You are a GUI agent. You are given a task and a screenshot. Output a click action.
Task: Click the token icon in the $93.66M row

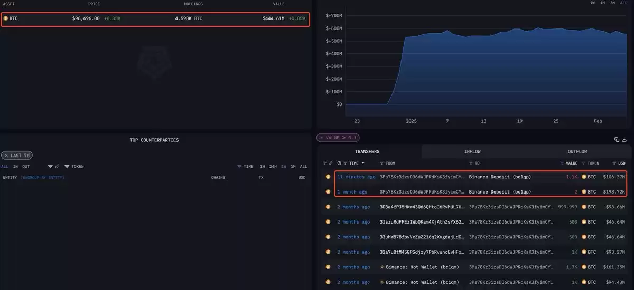584,207
